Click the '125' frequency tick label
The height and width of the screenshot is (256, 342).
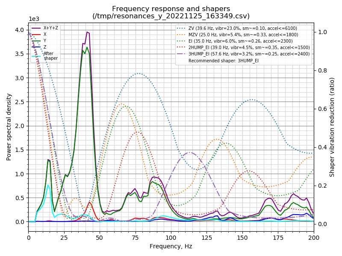click(x=207, y=238)
